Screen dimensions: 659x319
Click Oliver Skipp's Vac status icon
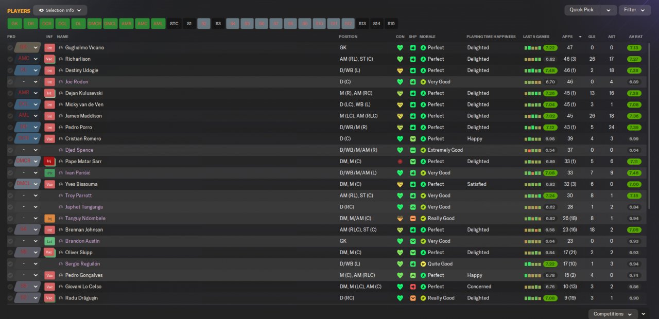pos(49,253)
